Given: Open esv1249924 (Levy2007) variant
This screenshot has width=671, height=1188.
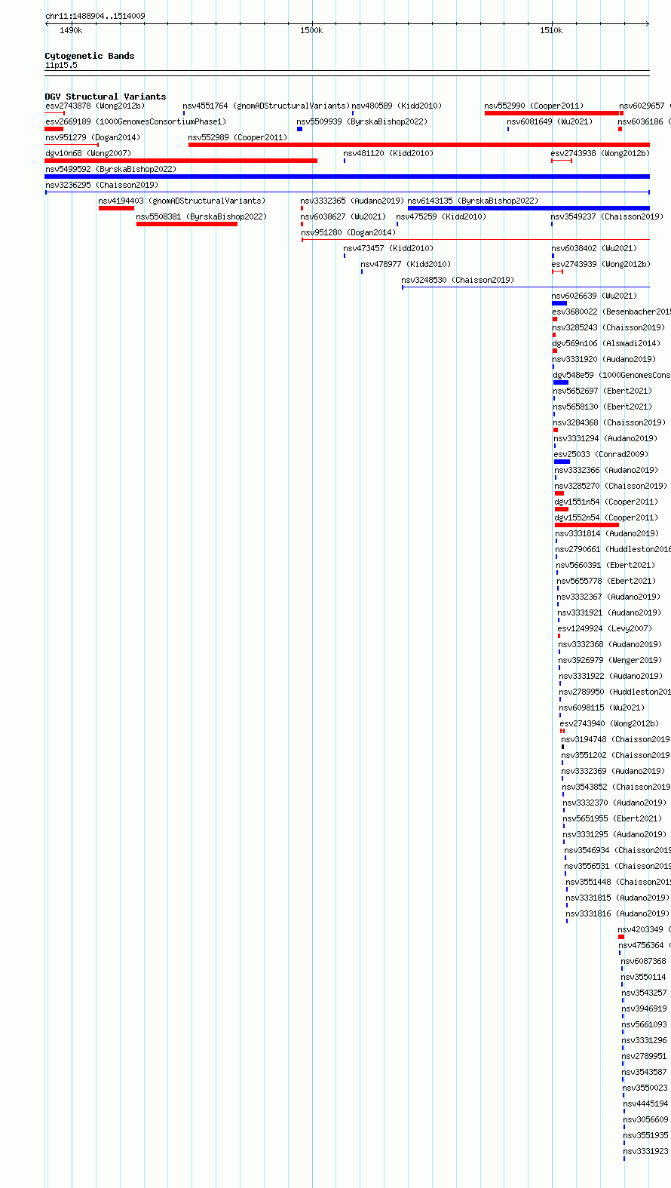Looking at the screenshot, I should [605, 628].
